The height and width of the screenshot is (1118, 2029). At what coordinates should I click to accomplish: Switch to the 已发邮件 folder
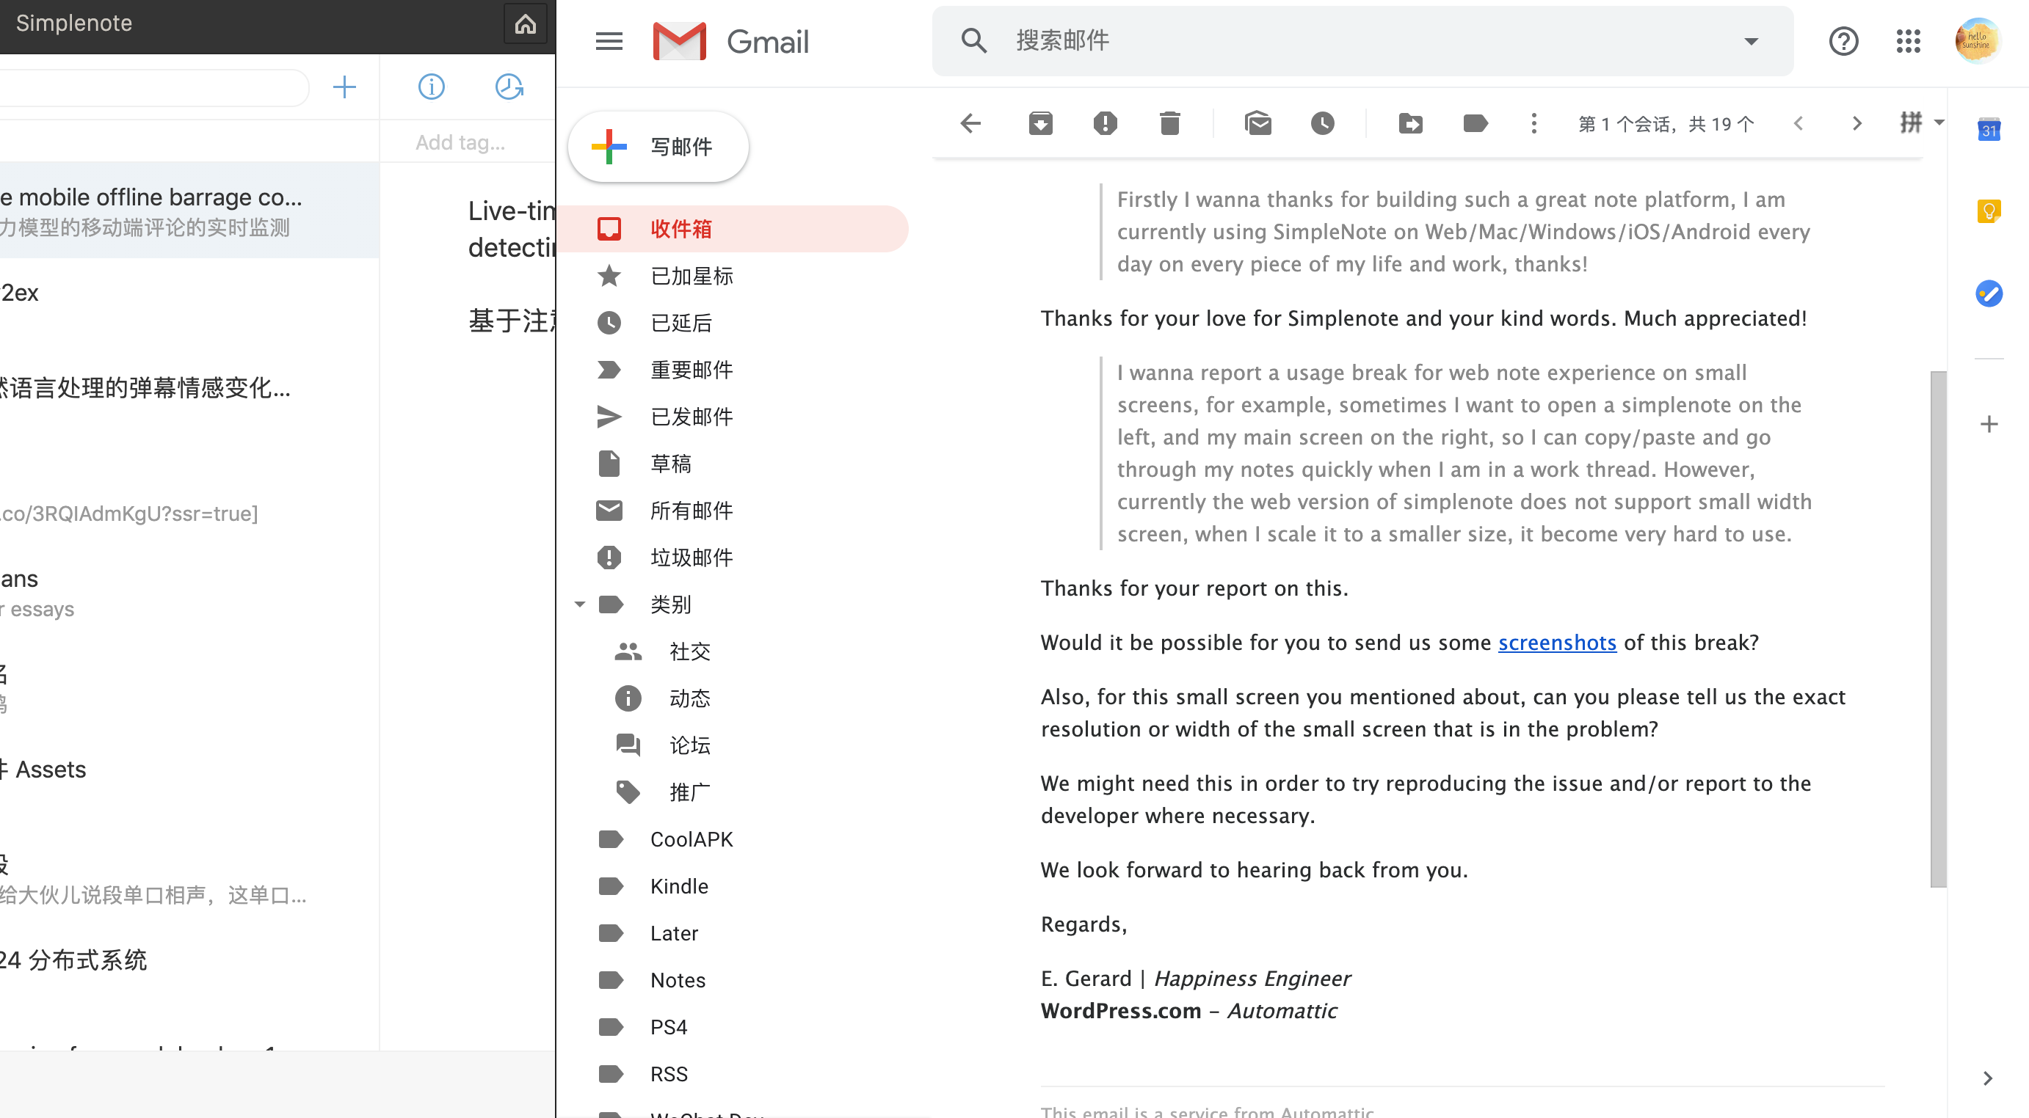point(691,417)
